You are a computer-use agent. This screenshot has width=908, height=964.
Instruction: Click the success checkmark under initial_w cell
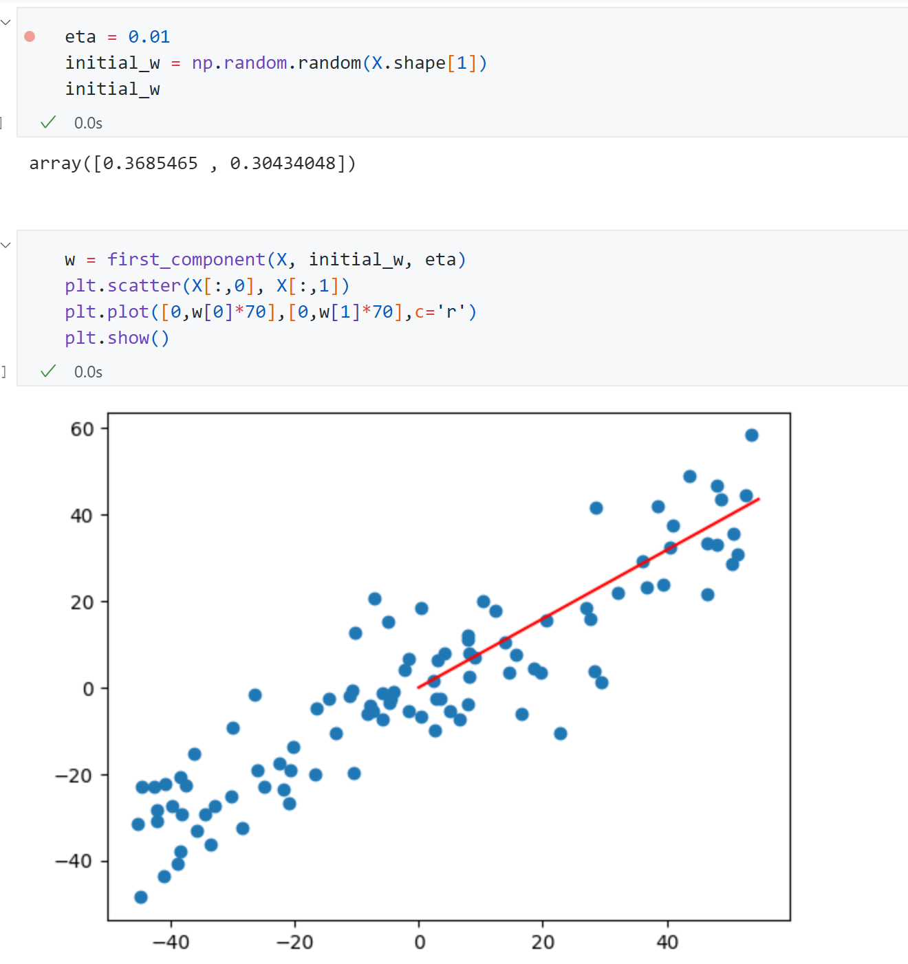click(48, 122)
